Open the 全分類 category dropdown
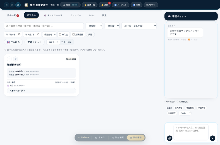 pos(94,26)
